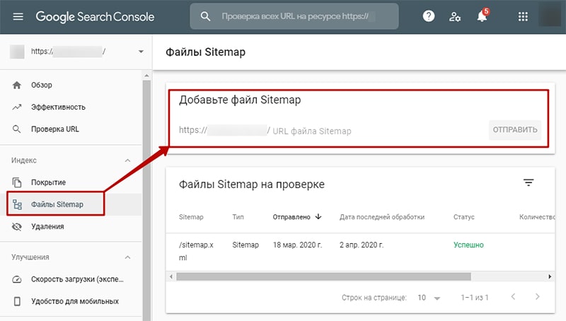The height and width of the screenshot is (321, 566).
Task: Collapse the Улучшения section
Action: click(x=128, y=257)
